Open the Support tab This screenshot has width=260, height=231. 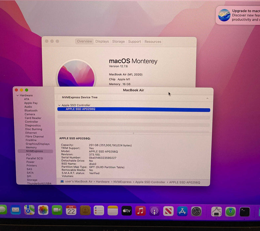pos(134,42)
